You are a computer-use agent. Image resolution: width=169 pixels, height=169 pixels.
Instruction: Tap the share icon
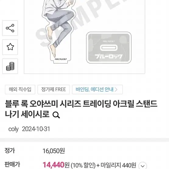click(x=10, y=28)
